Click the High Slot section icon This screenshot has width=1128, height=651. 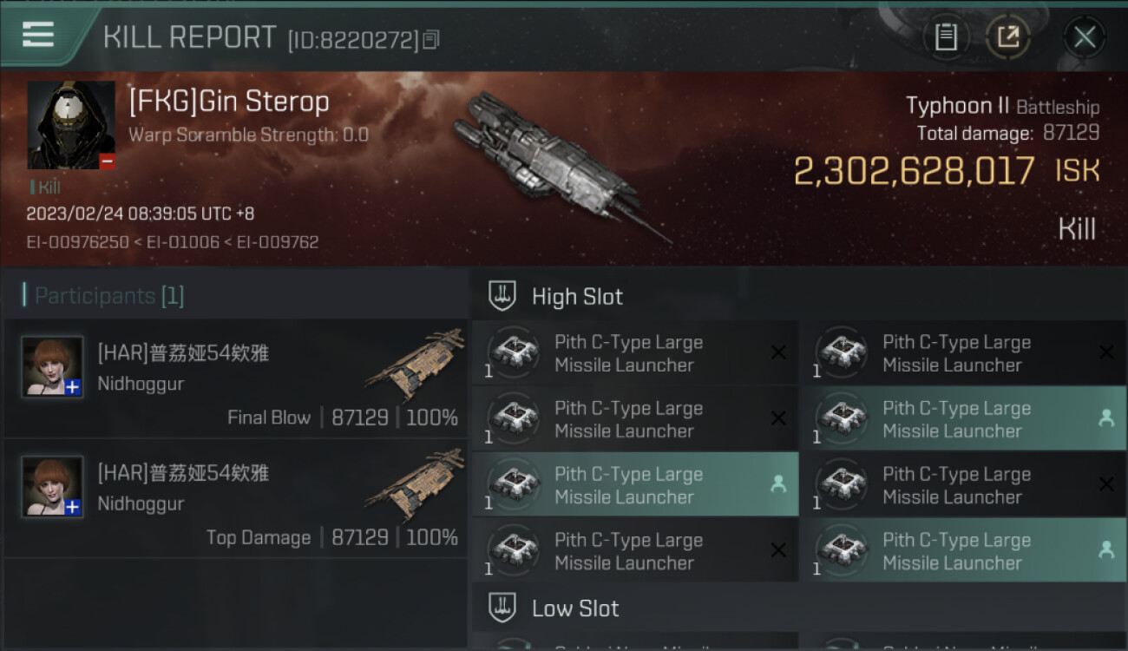coord(503,296)
